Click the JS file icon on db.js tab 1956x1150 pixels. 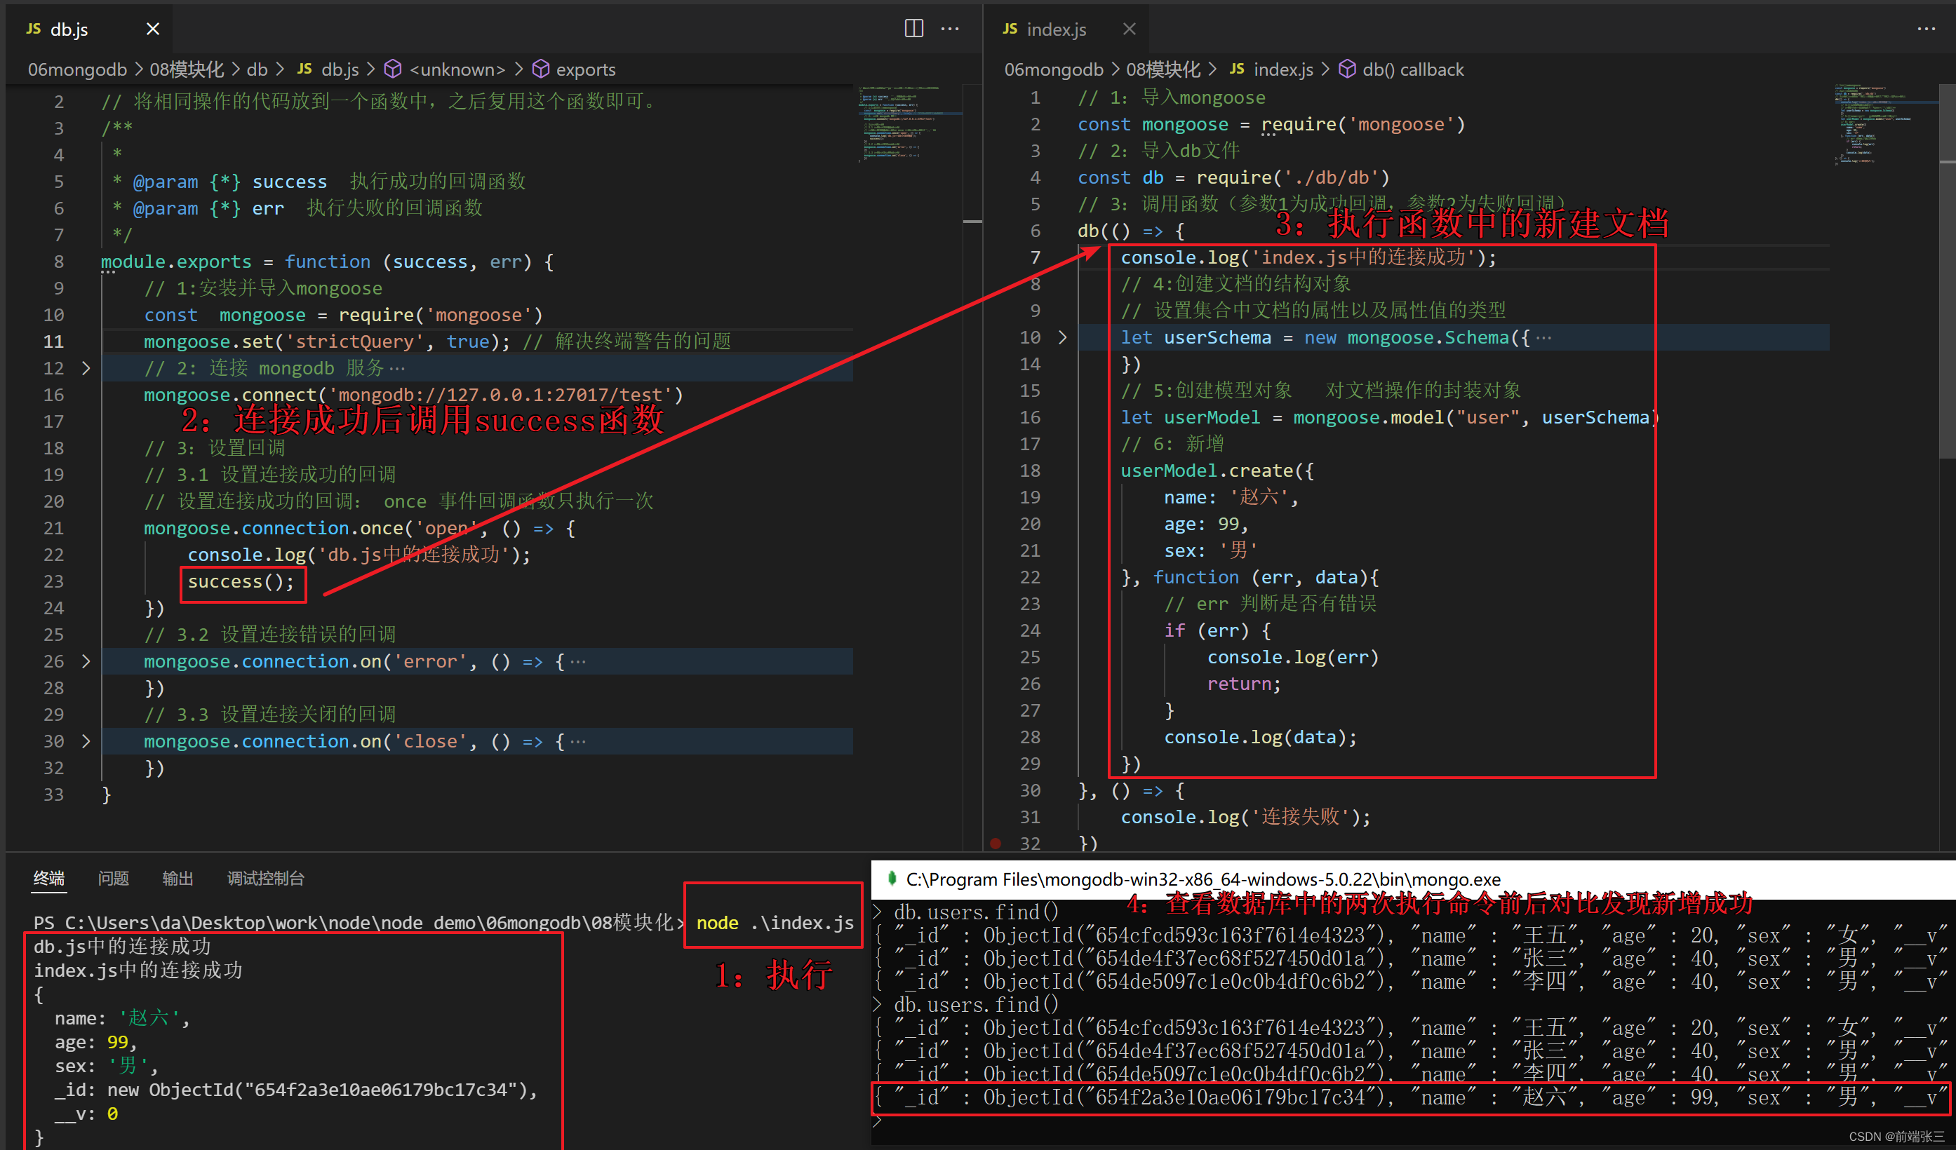34,29
